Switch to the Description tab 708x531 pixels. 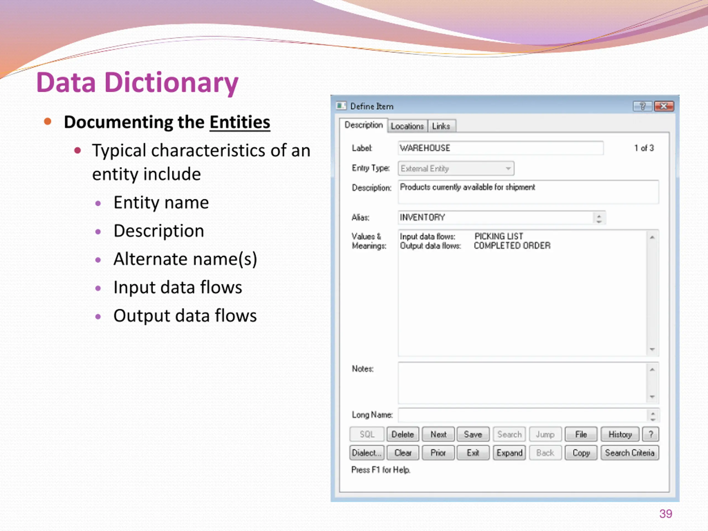point(364,125)
